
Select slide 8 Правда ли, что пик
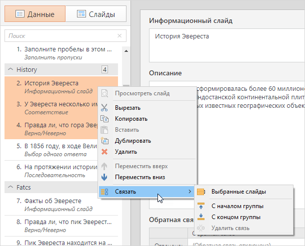pyautogui.click(x=61, y=226)
